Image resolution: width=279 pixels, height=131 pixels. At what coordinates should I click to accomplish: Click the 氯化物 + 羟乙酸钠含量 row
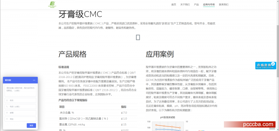pyautogui.click(x=98, y=119)
